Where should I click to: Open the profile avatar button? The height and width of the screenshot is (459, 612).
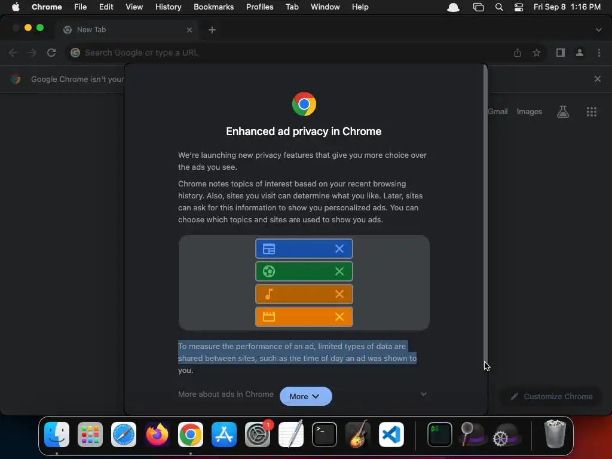coord(580,53)
